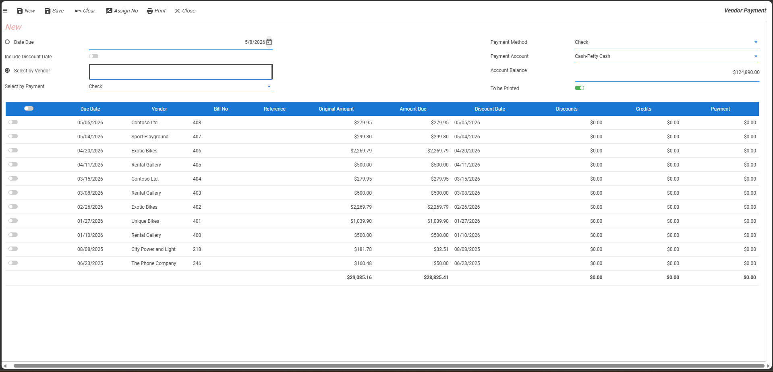Click the $50.00 amount due cell
The height and width of the screenshot is (372, 773).
(441, 263)
